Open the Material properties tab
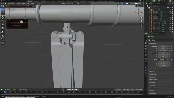 pos(146,76)
